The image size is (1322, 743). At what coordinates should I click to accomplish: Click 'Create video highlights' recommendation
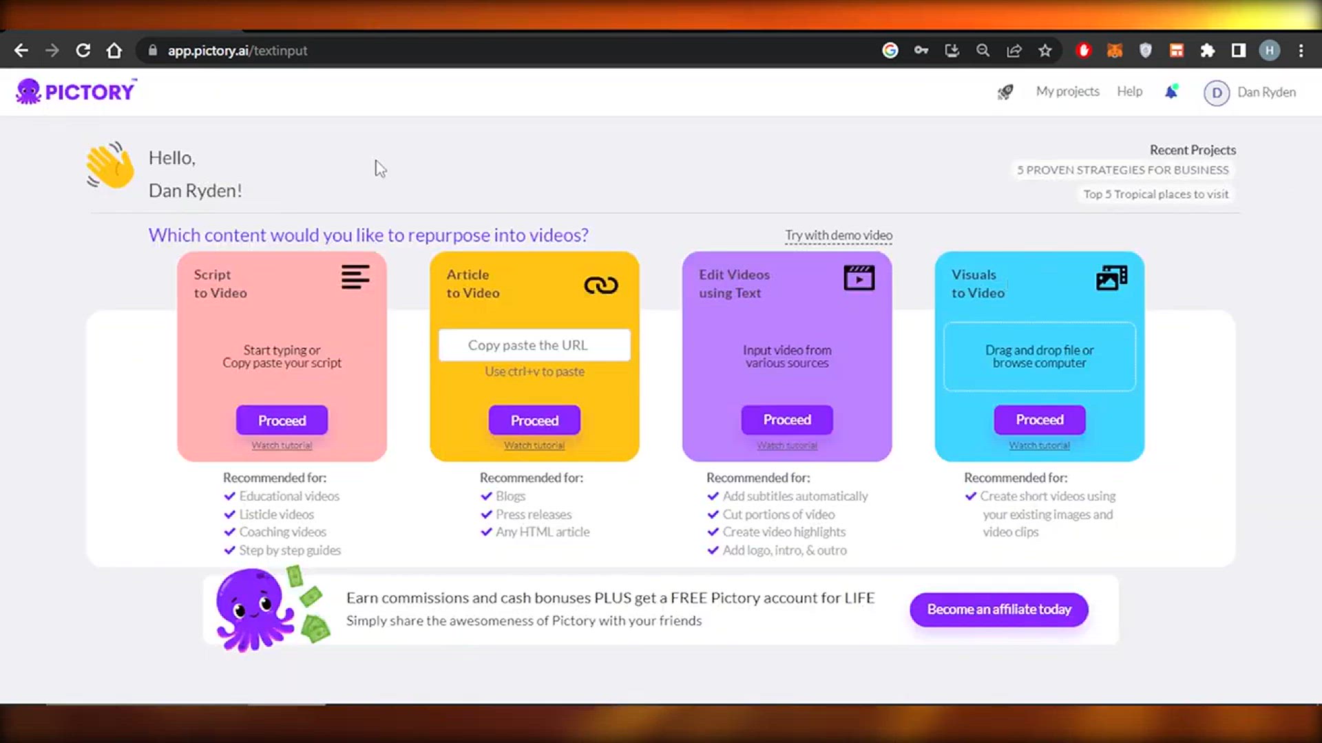click(784, 532)
